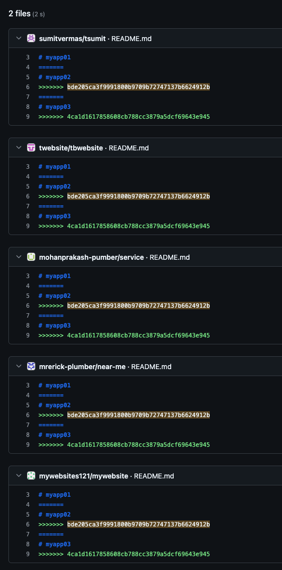The height and width of the screenshot is (570, 282).
Task: Click the '2 files' results heading
Action: click(20, 14)
